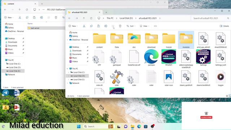The width and height of the screenshot is (231, 130).
Task: Select eFootball PES 2021 tab
Action: point(84,13)
